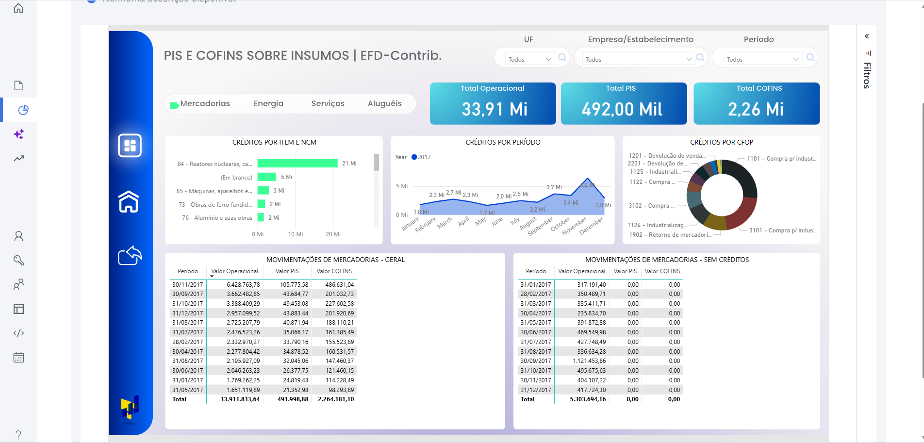Click the share export icon on blue panel
Viewport: 924px width, 443px height.
tap(130, 255)
